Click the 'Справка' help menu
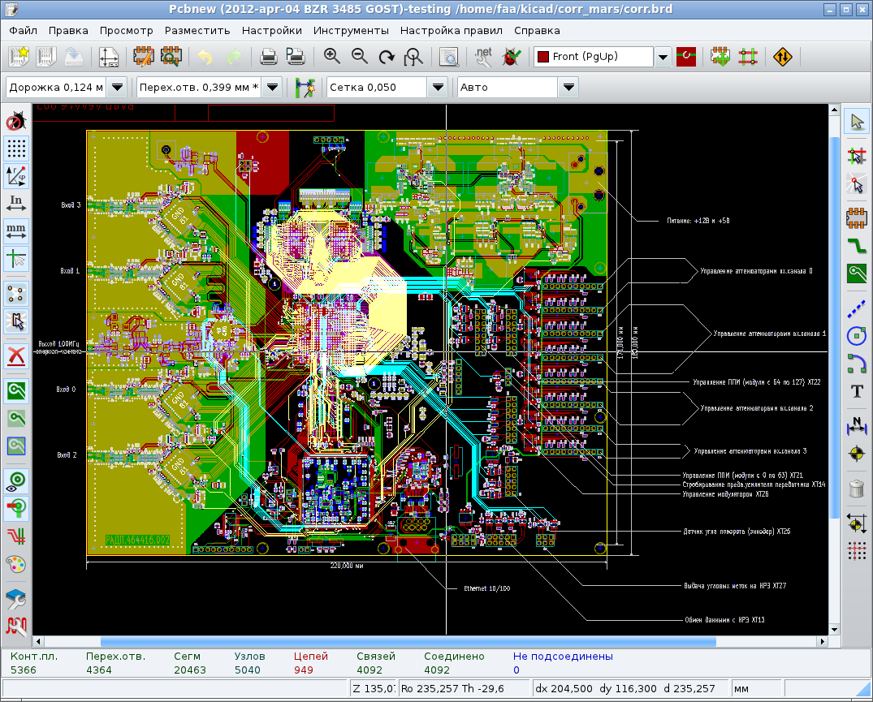The height and width of the screenshot is (702, 873). (537, 31)
